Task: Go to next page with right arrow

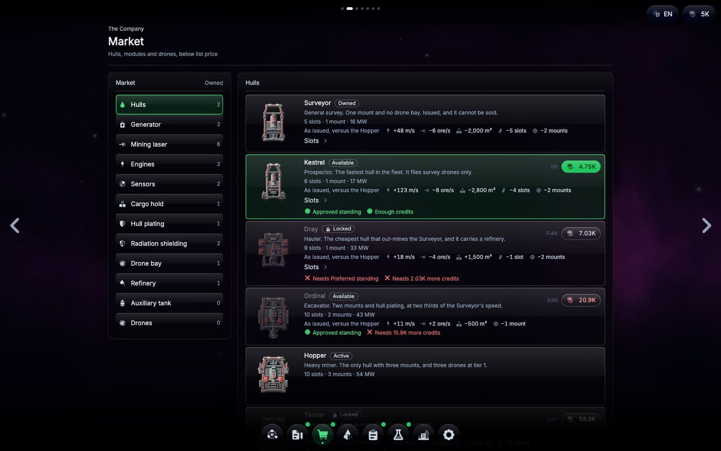Action: (x=706, y=225)
